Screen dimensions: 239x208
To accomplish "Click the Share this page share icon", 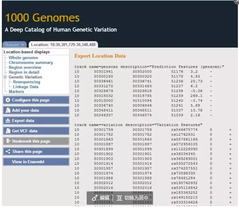I will pyautogui.click(x=8, y=151).
